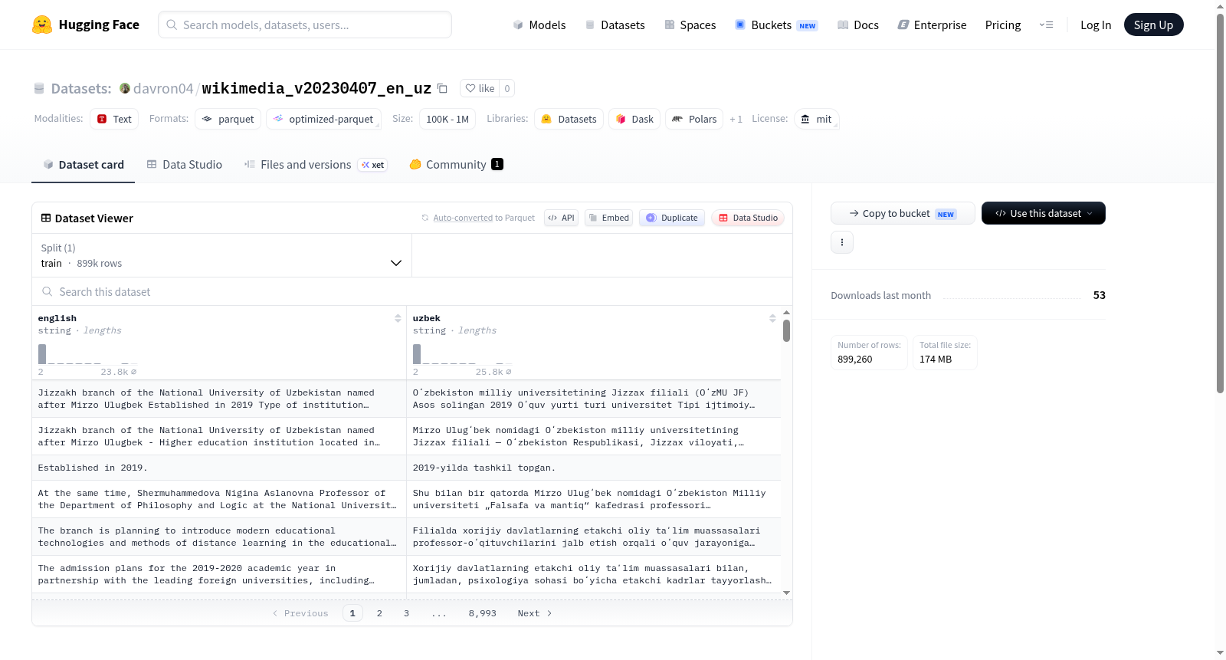1226x660 pixels.
Task: Click the Log In link
Action: tap(1096, 25)
